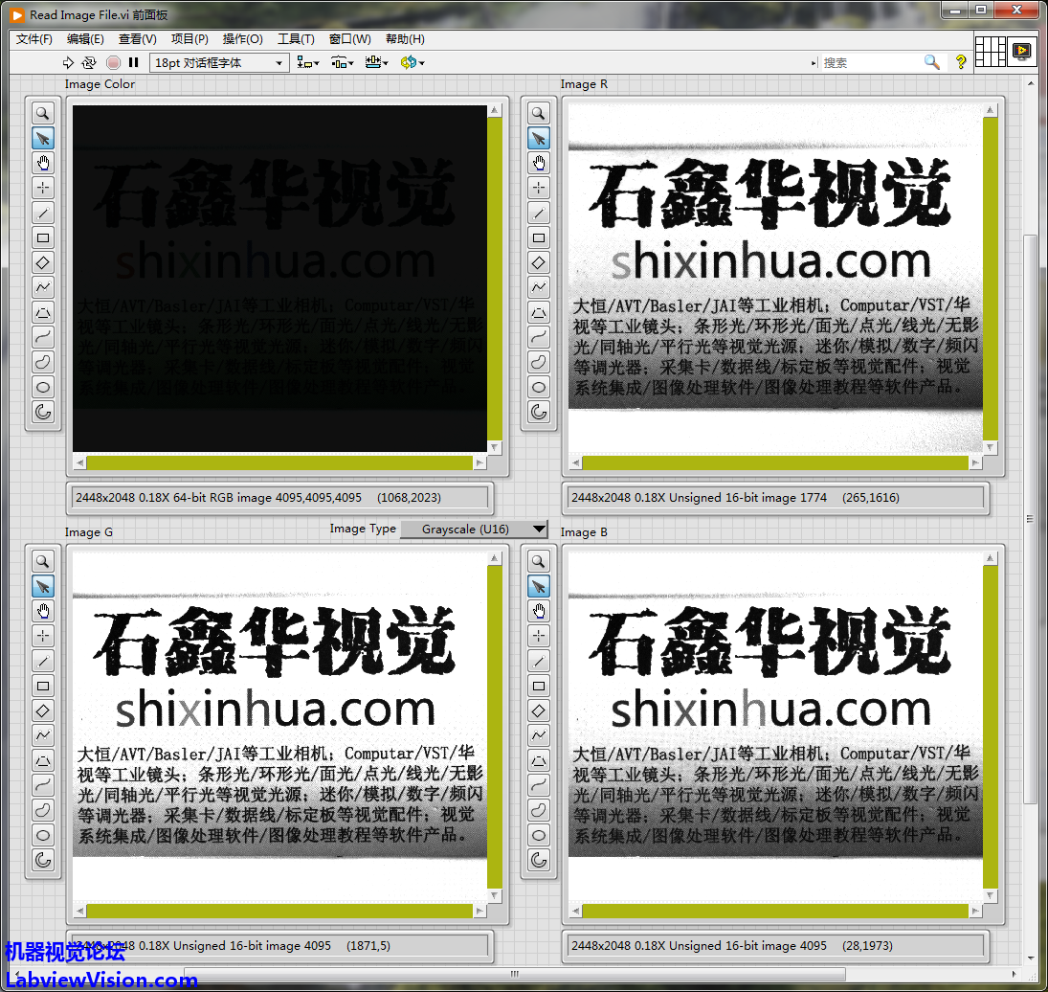The image size is (1048, 992).
Task: Click the scroll-left arrow in Image B
Action: 575,911
